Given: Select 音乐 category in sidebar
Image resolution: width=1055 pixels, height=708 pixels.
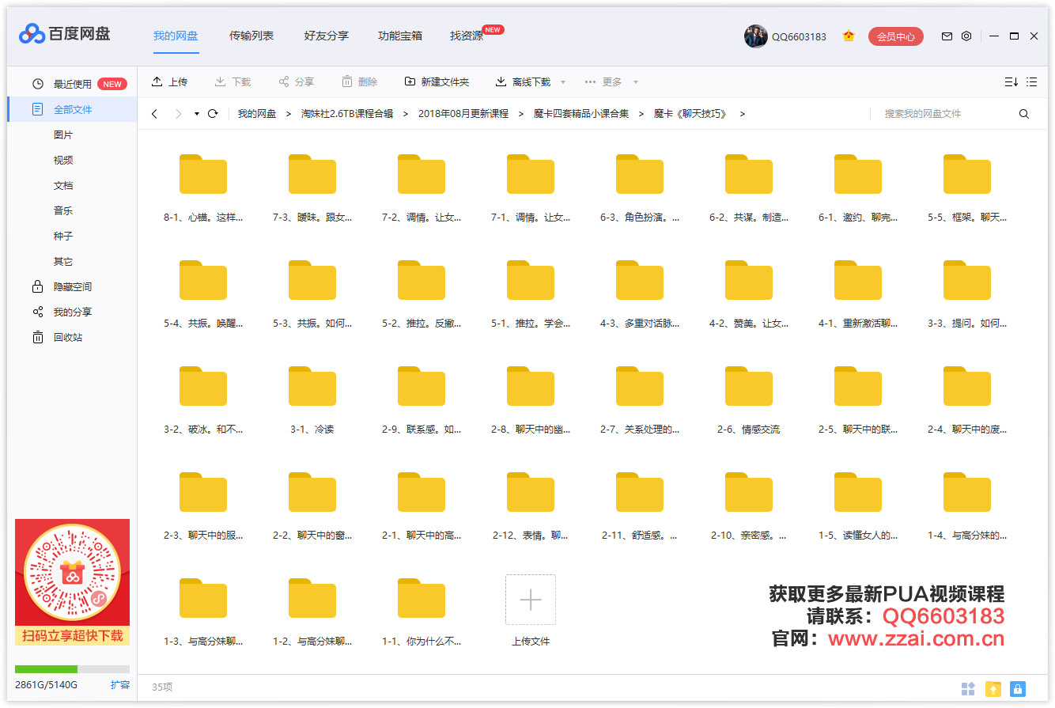Looking at the screenshot, I should coord(63,210).
